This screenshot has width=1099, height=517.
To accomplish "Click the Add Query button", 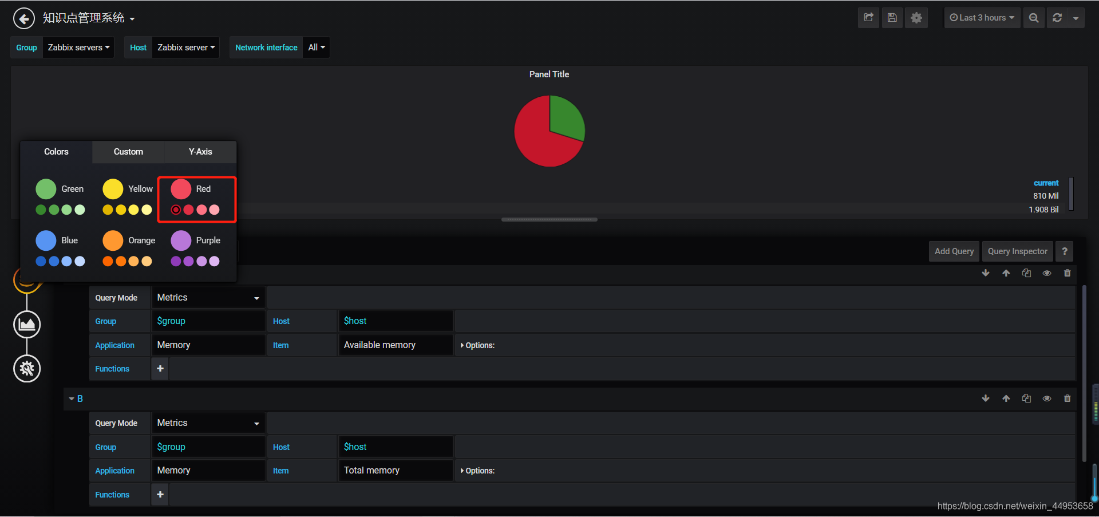I will click(x=954, y=251).
